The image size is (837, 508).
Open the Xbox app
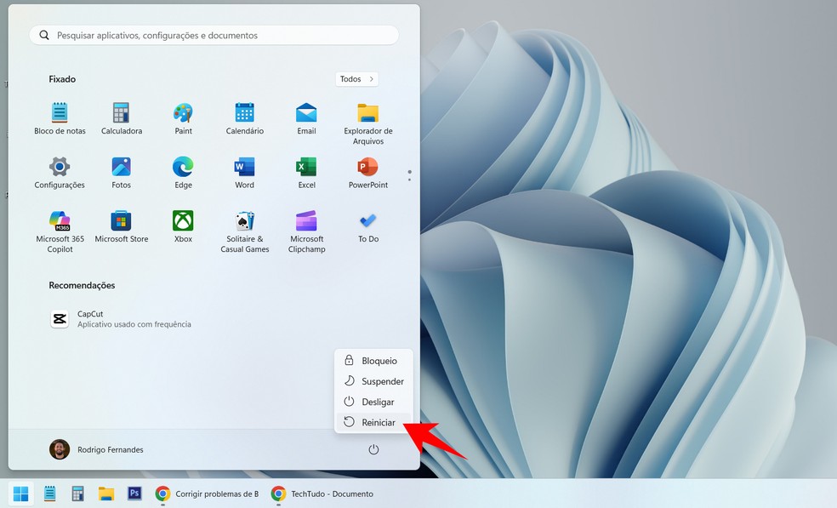183,222
